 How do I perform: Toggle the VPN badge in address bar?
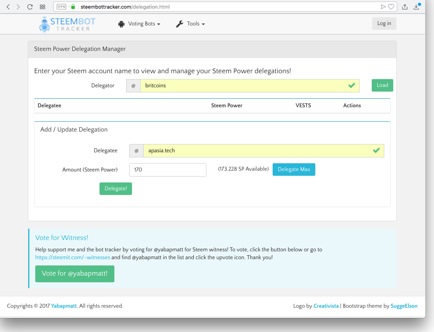coord(61,7)
